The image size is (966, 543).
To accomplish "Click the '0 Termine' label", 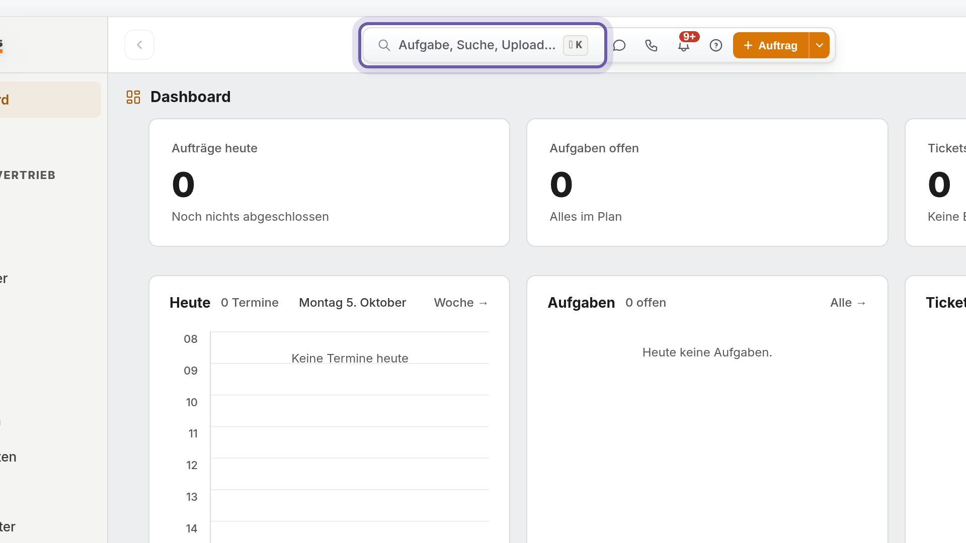I will point(250,303).
